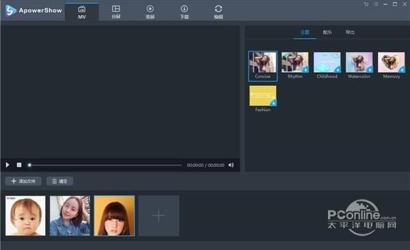The image size is (410, 250).
Task: Click the playback progress slider handle
Action: (x=29, y=165)
